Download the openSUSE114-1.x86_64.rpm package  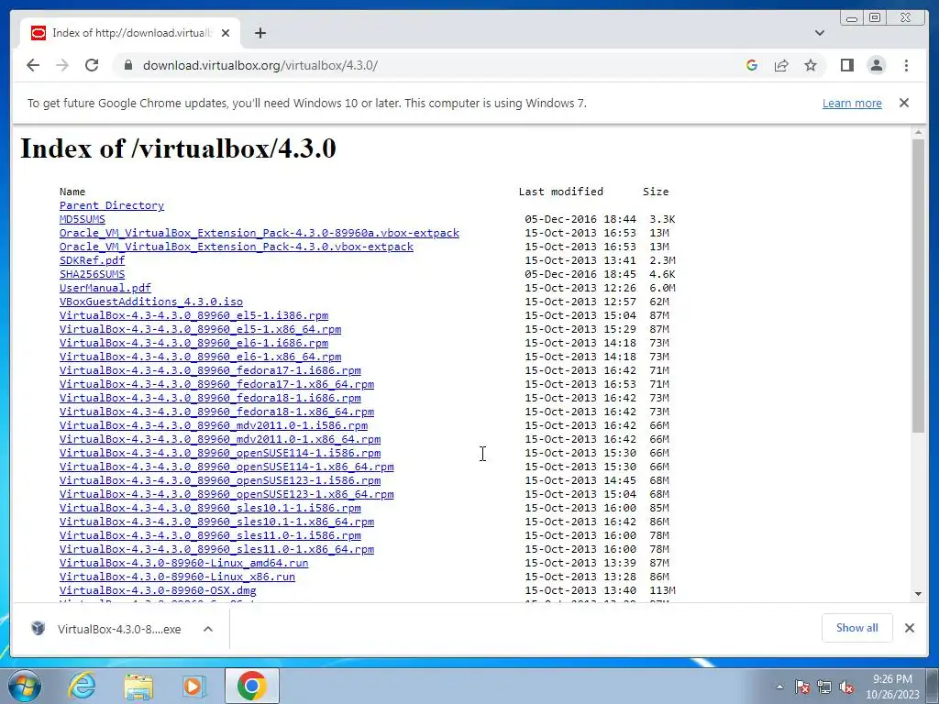(226, 467)
